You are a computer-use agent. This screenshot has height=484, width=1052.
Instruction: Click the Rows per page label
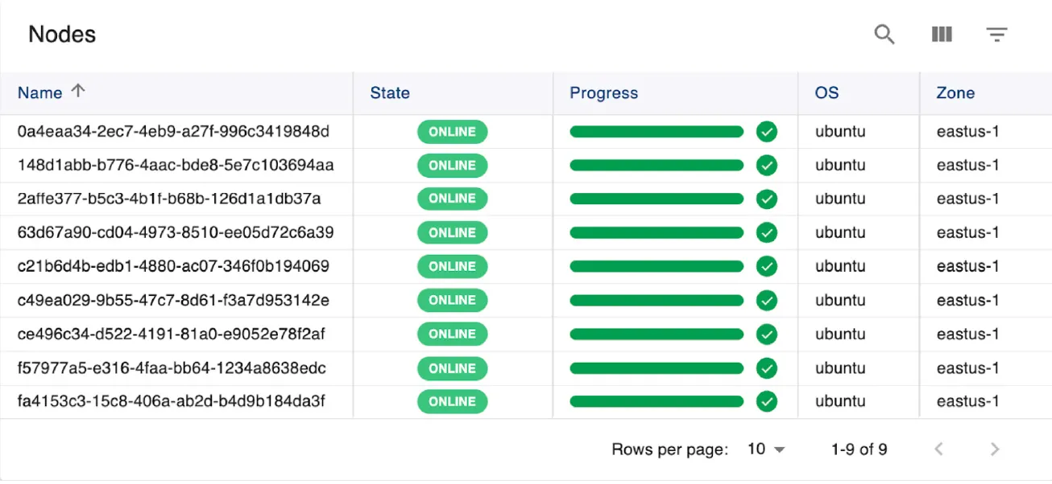[x=670, y=449]
